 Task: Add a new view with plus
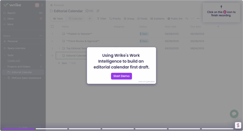click(x=90, y=19)
